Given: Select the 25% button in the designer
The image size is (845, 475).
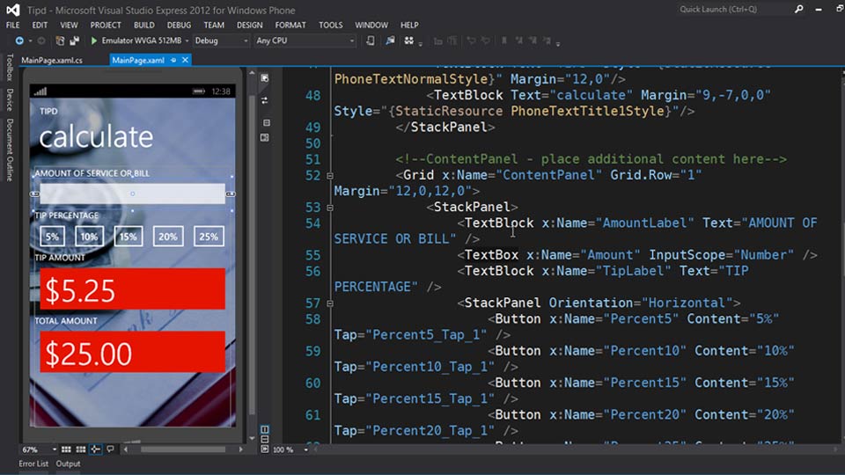Looking at the screenshot, I should (209, 237).
